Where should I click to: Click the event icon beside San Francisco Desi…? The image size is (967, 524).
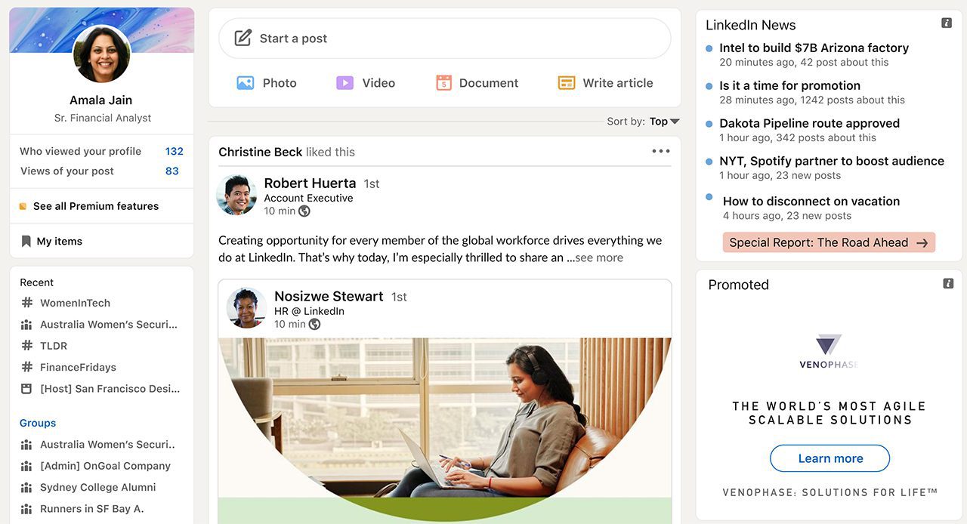coord(26,389)
